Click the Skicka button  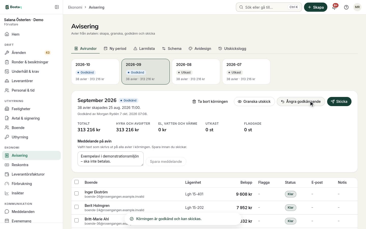click(x=339, y=102)
